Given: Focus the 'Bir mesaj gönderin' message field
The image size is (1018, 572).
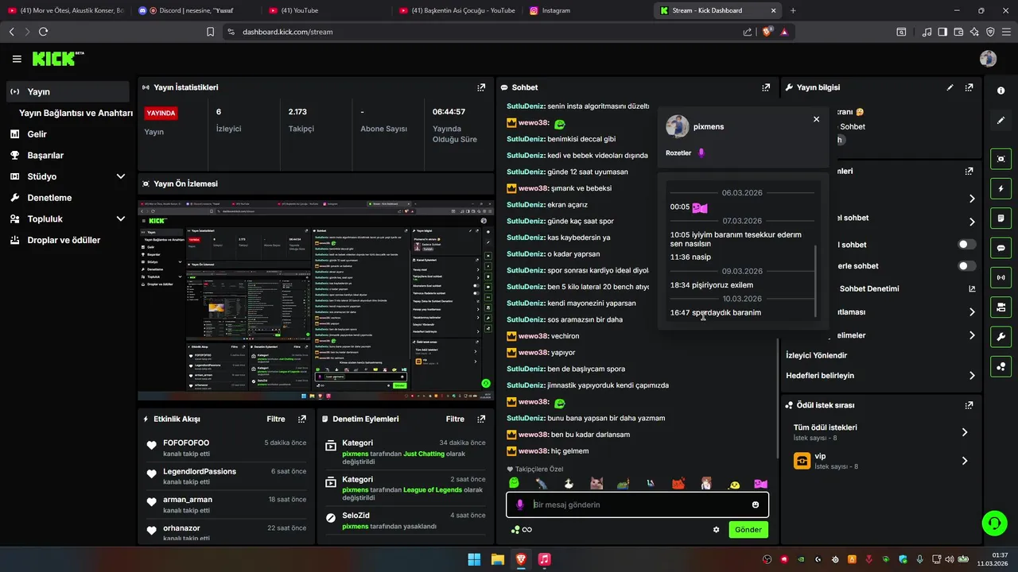Looking at the screenshot, I should pyautogui.click(x=637, y=504).
